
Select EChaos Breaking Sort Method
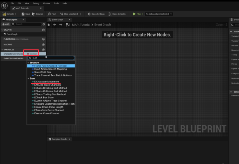(x=51, y=88)
